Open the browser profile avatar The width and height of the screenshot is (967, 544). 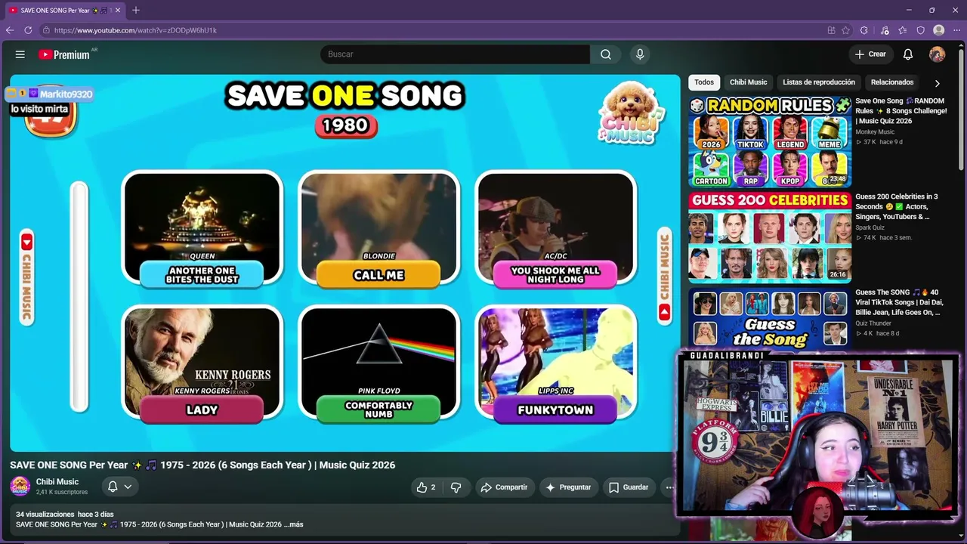[939, 30]
